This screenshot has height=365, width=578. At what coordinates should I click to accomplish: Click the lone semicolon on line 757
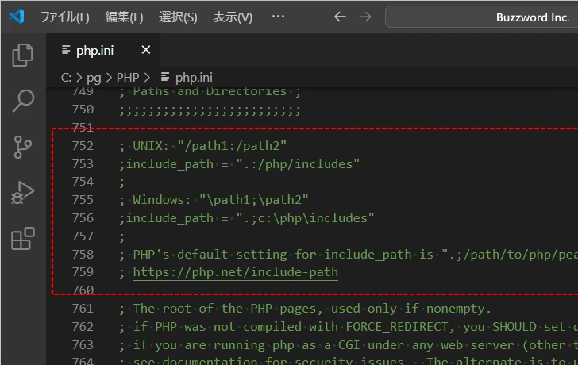click(x=121, y=236)
